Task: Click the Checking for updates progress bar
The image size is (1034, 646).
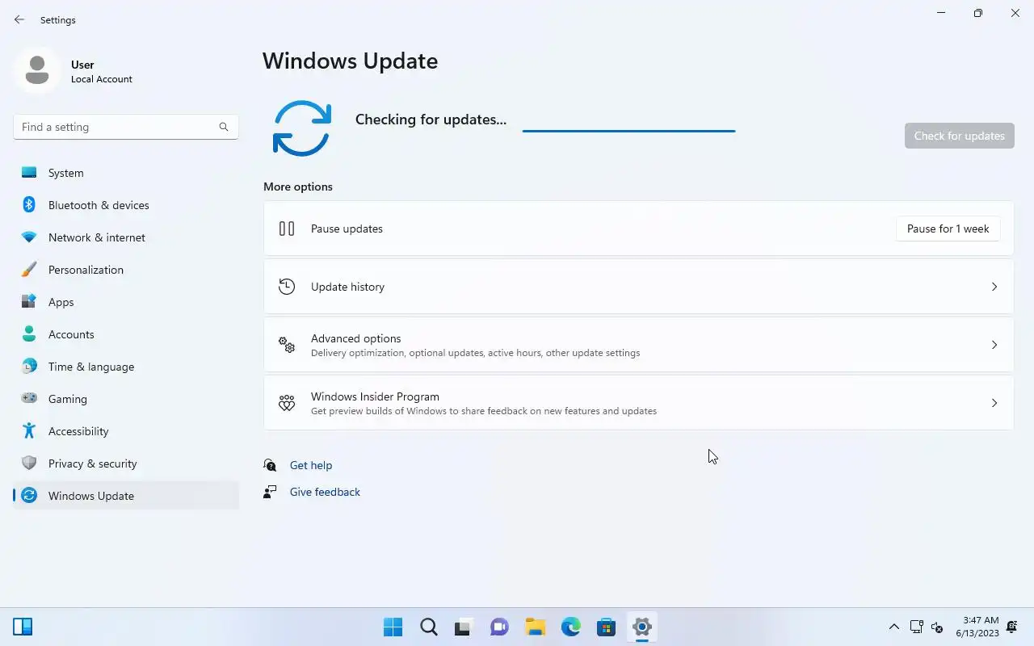Action: [628, 130]
